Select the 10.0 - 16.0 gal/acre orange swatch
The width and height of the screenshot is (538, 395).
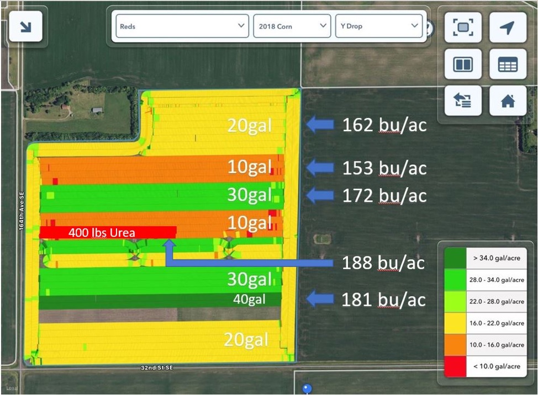[455, 345]
